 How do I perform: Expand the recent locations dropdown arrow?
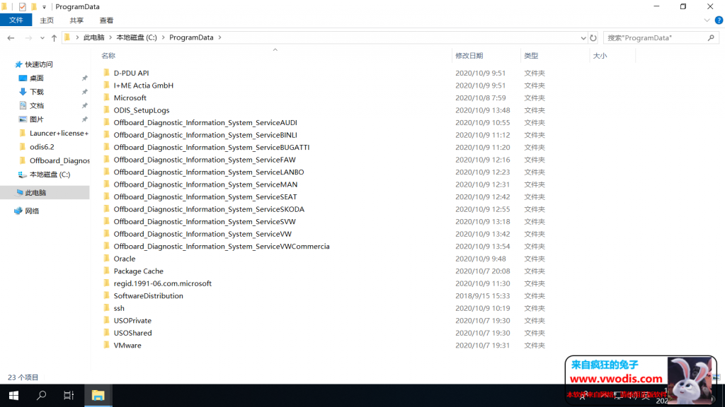click(x=41, y=37)
